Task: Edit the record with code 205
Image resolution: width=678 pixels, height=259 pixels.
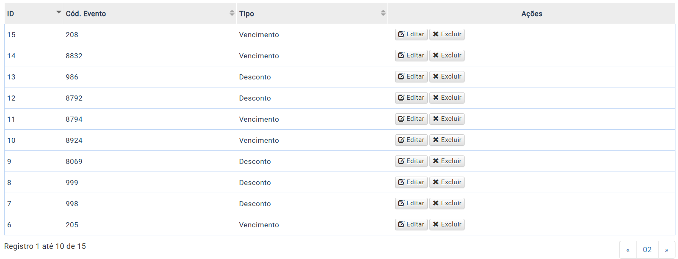Action: (x=411, y=224)
